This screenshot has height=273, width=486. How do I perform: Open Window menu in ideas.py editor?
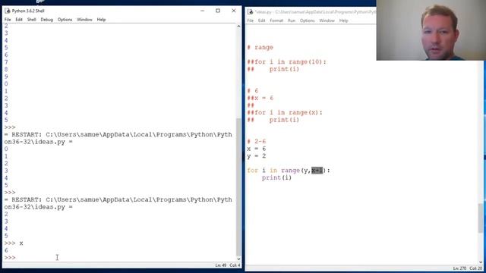coord(327,20)
